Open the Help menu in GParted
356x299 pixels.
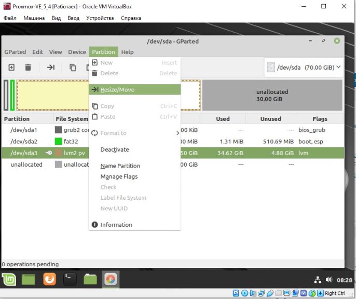coord(127,52)
